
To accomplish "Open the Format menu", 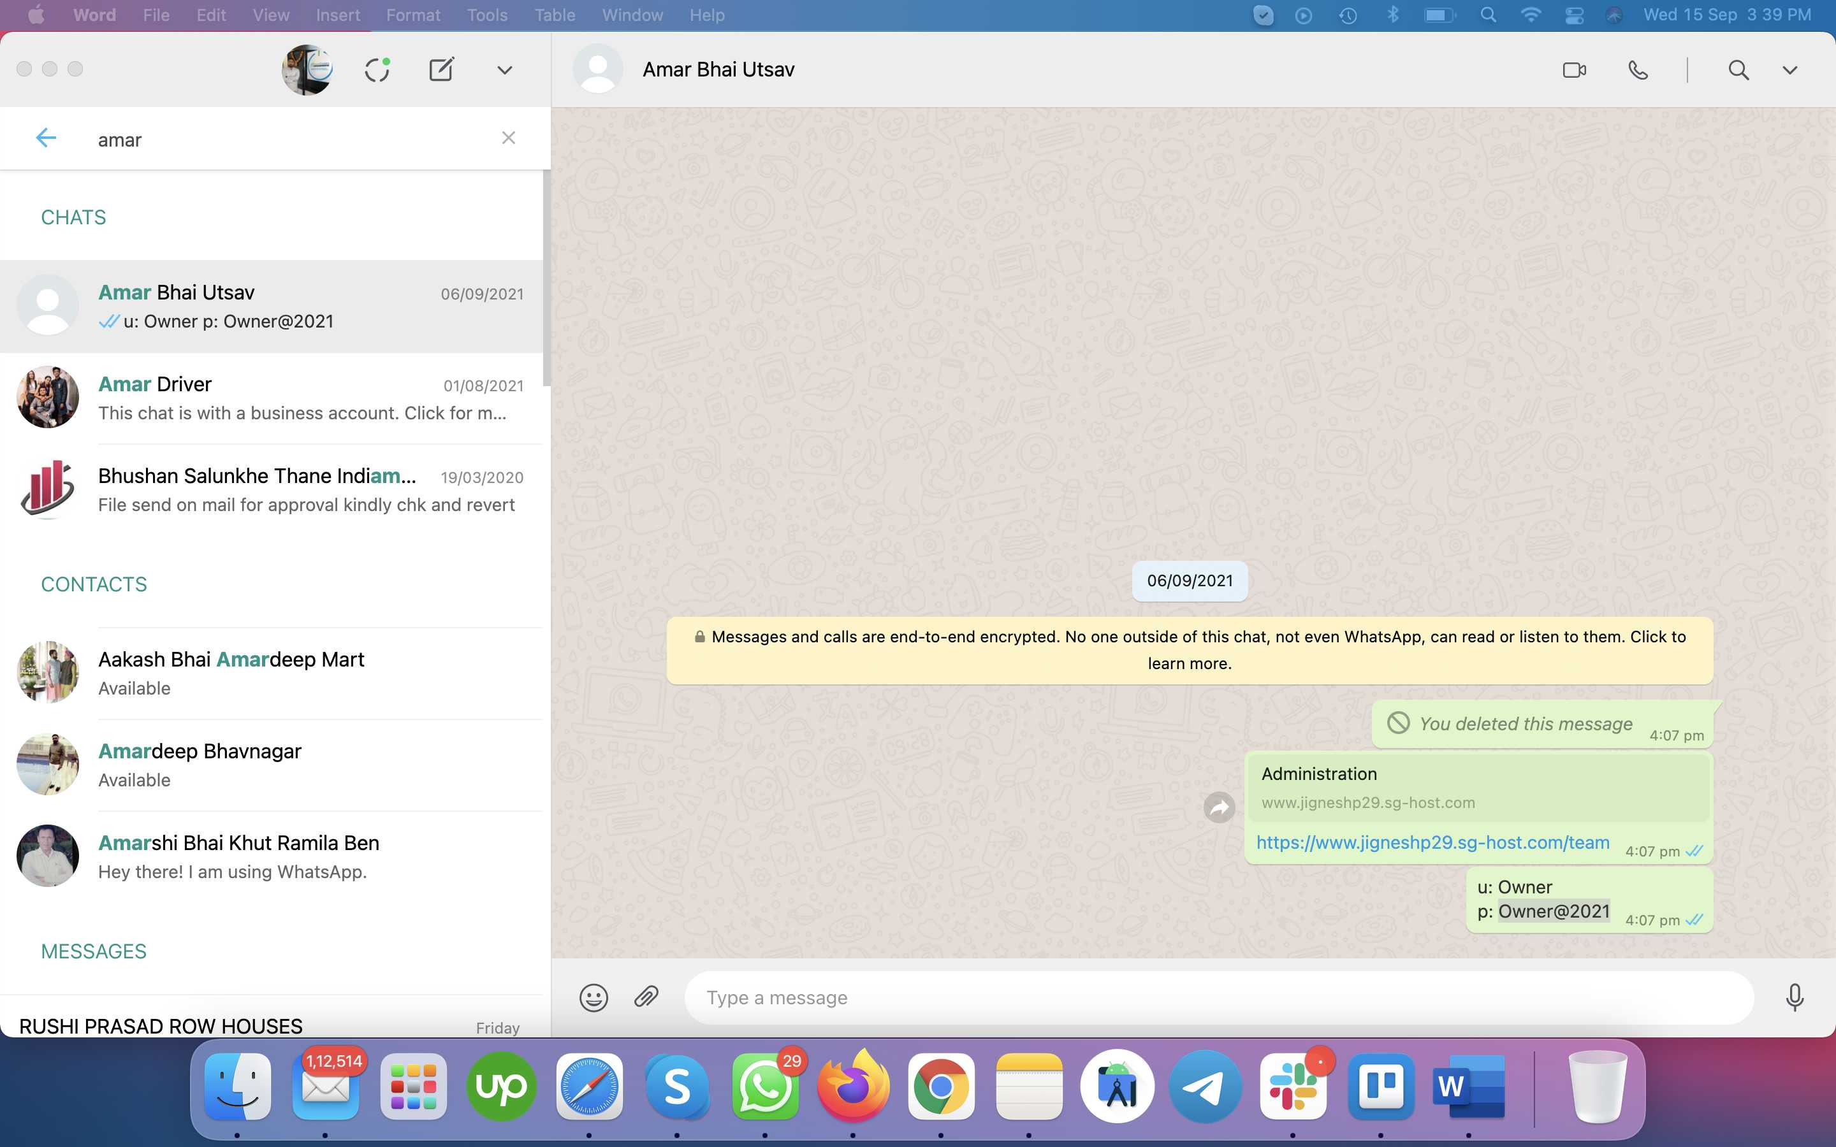I will (x=412, y=15).
